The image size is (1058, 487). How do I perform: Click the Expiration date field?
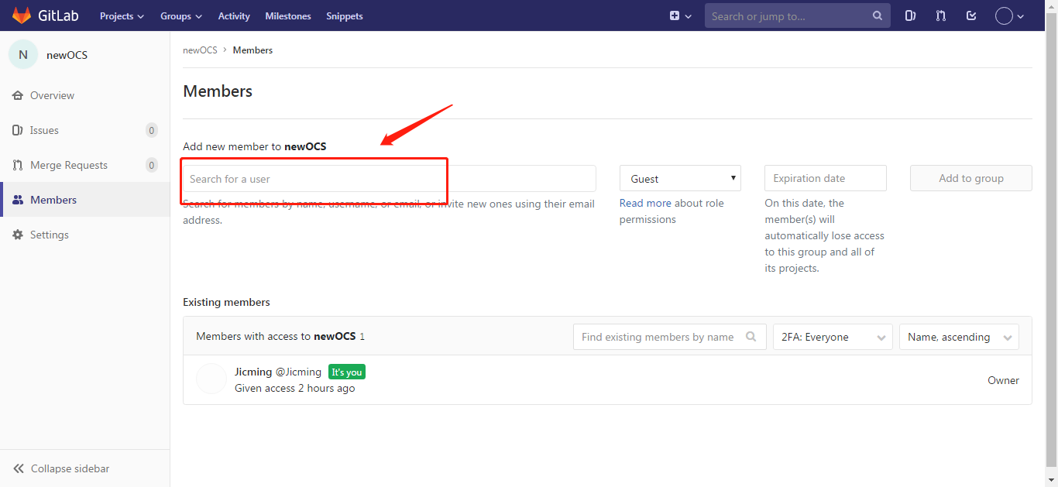[x=825, y=177]
